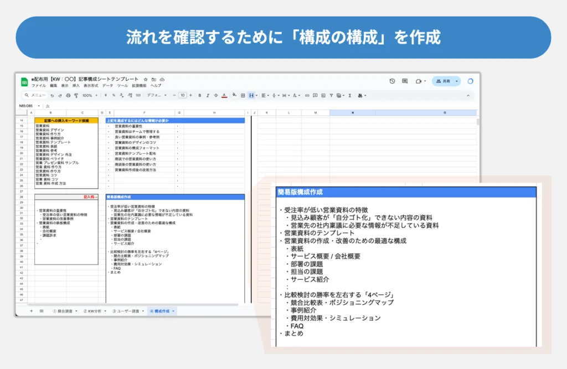The image size is (567, 369).
Task: Click the undo arrow icon
Action: click(x=52, y=95)
